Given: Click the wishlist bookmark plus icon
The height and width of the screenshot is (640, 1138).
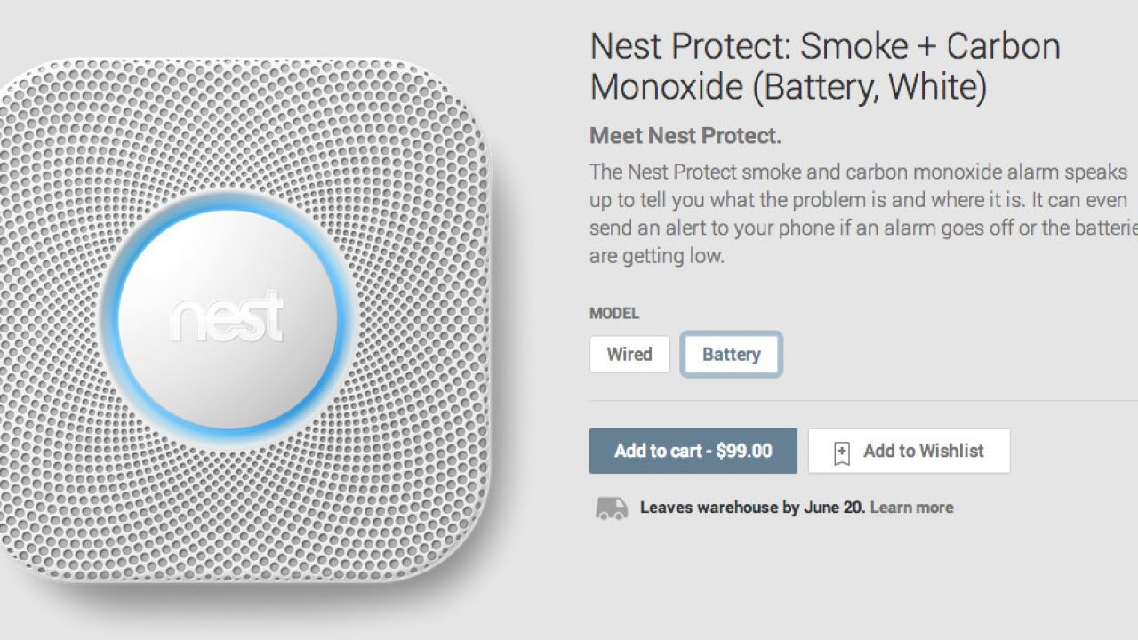Looking at the screenshot, I should pyautogui.click(x=841, y=452).
